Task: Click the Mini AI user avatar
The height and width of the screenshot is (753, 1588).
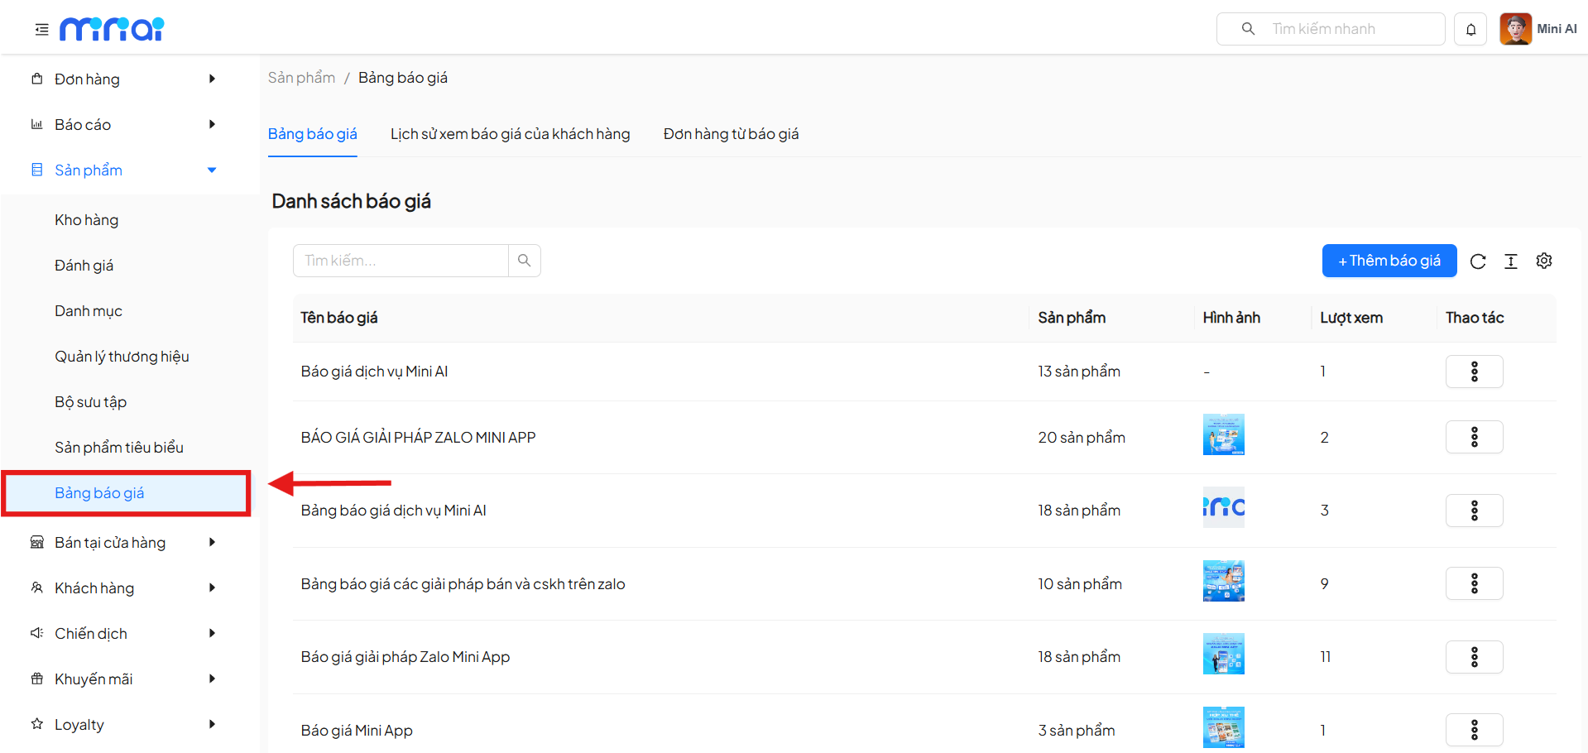Action: [1515, 29]
